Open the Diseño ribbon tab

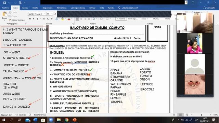pos(35,8)
